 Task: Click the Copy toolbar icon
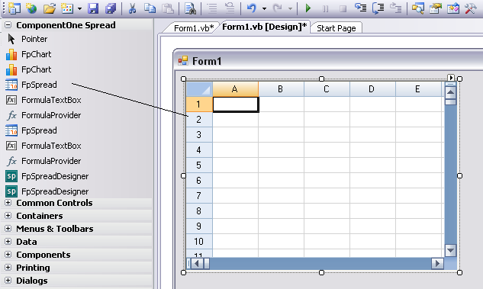(150, 8)
